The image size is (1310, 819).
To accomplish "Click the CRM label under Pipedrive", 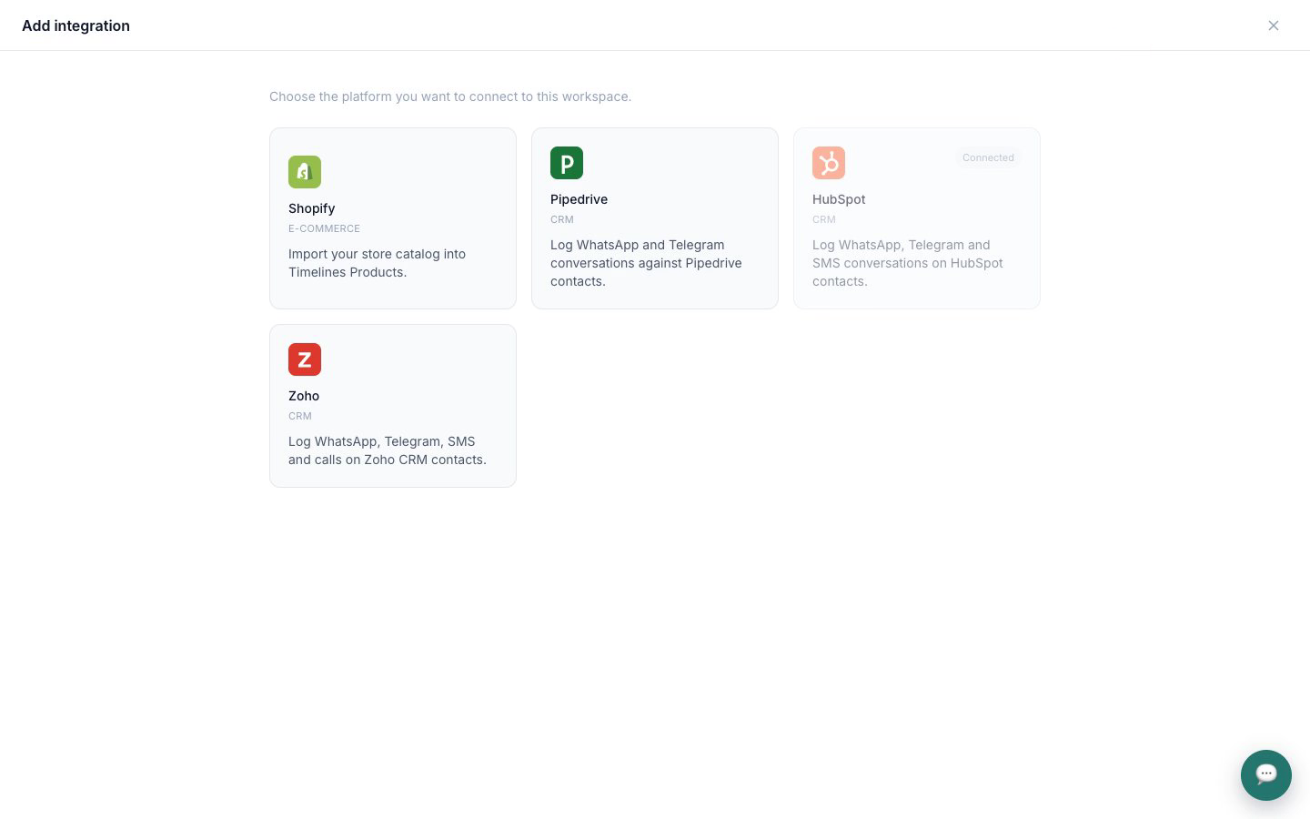I will [562, 219].
